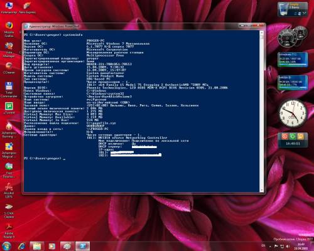The image size is (314, 251).
Task: Open the Alcohol 120% desktop shortcut
Action: click(x=9, y=190)
